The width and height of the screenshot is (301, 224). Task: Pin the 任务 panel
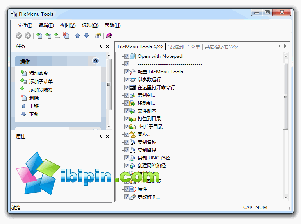101,46
